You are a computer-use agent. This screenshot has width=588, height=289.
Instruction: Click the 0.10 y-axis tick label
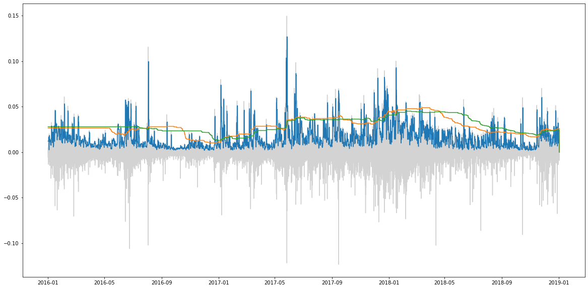coord(14,61)
